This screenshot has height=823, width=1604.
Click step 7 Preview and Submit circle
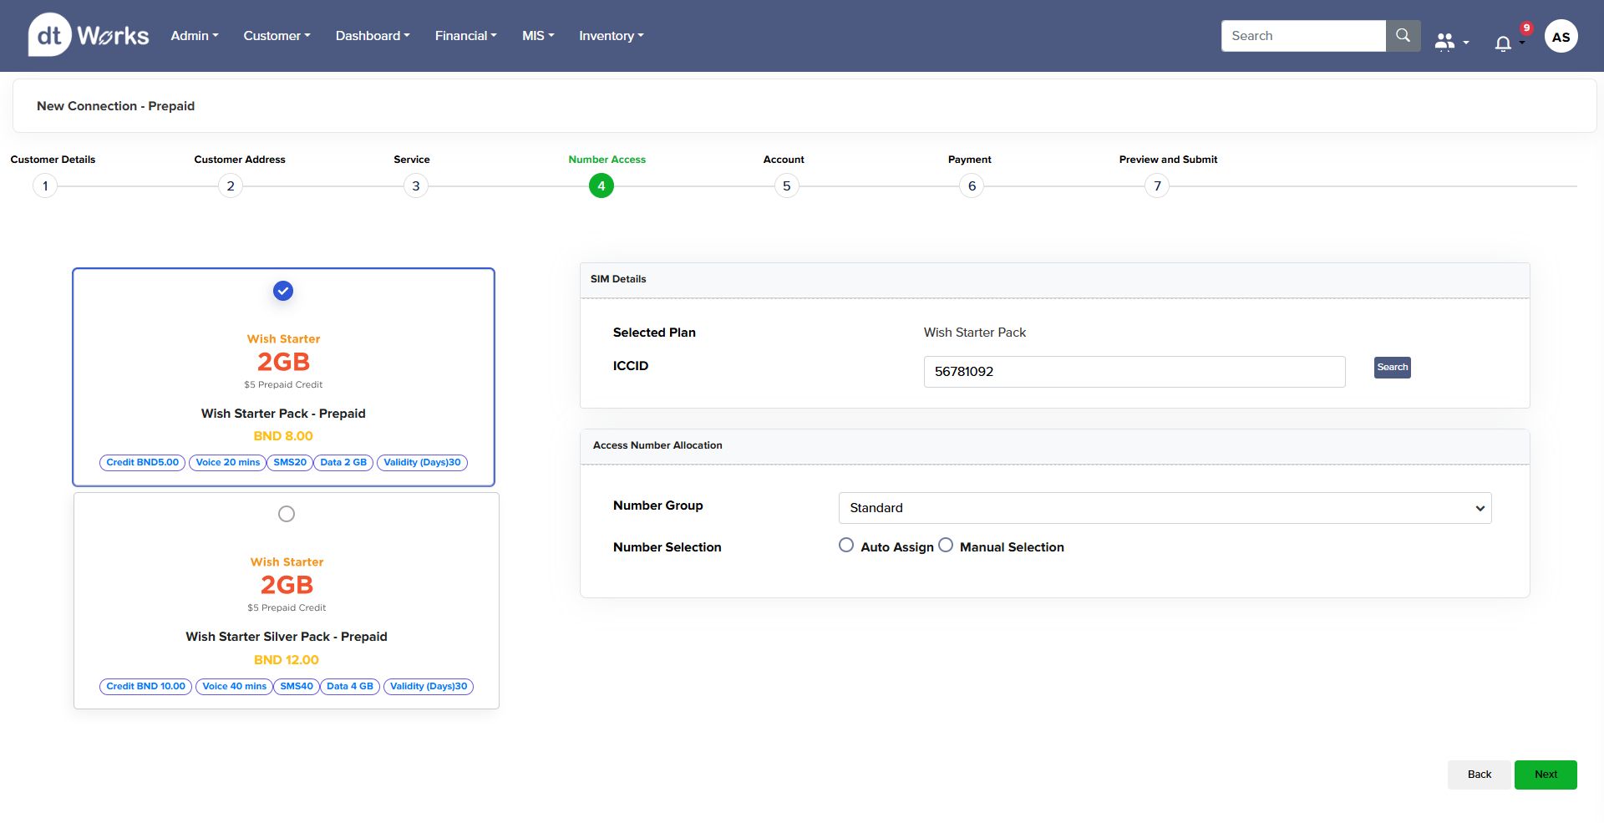point(1157,185)
